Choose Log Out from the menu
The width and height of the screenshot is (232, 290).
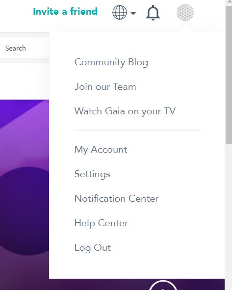[x=93, y=248]
